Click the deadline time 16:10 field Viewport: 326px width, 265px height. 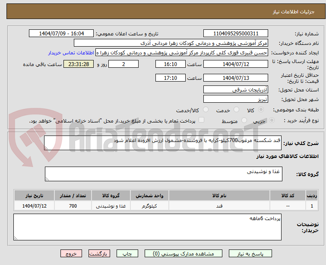pyautogui.click(x=170, y=64)
